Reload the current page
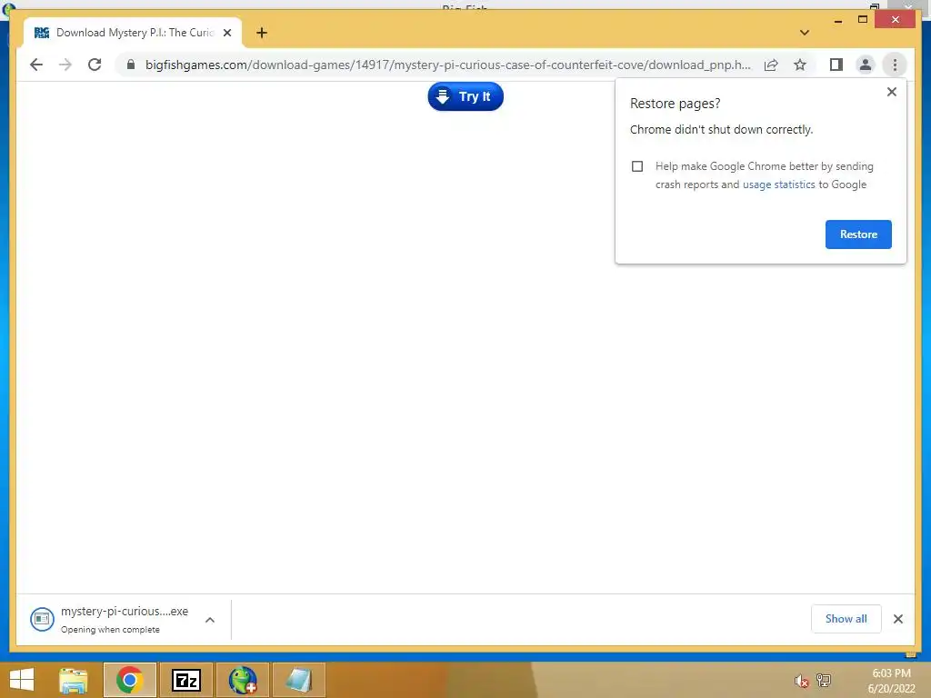 click(x=95, y=65)
